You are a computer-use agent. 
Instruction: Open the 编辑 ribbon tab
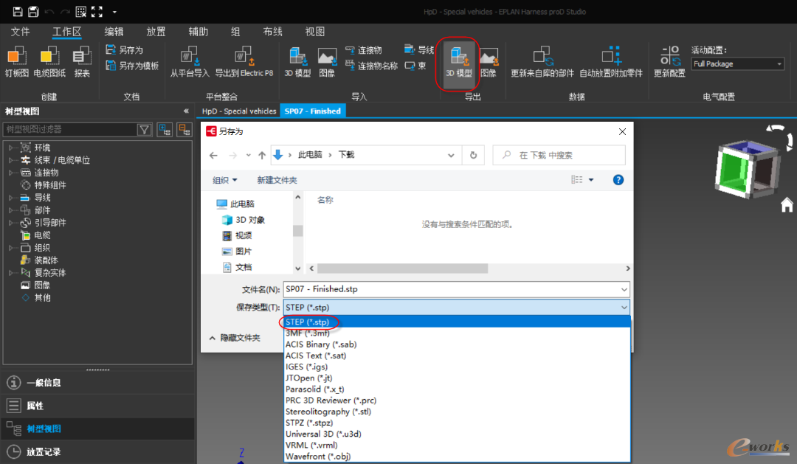pos(114,32)
